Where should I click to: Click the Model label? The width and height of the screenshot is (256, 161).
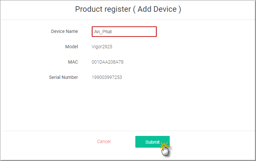tap(72, 47)
